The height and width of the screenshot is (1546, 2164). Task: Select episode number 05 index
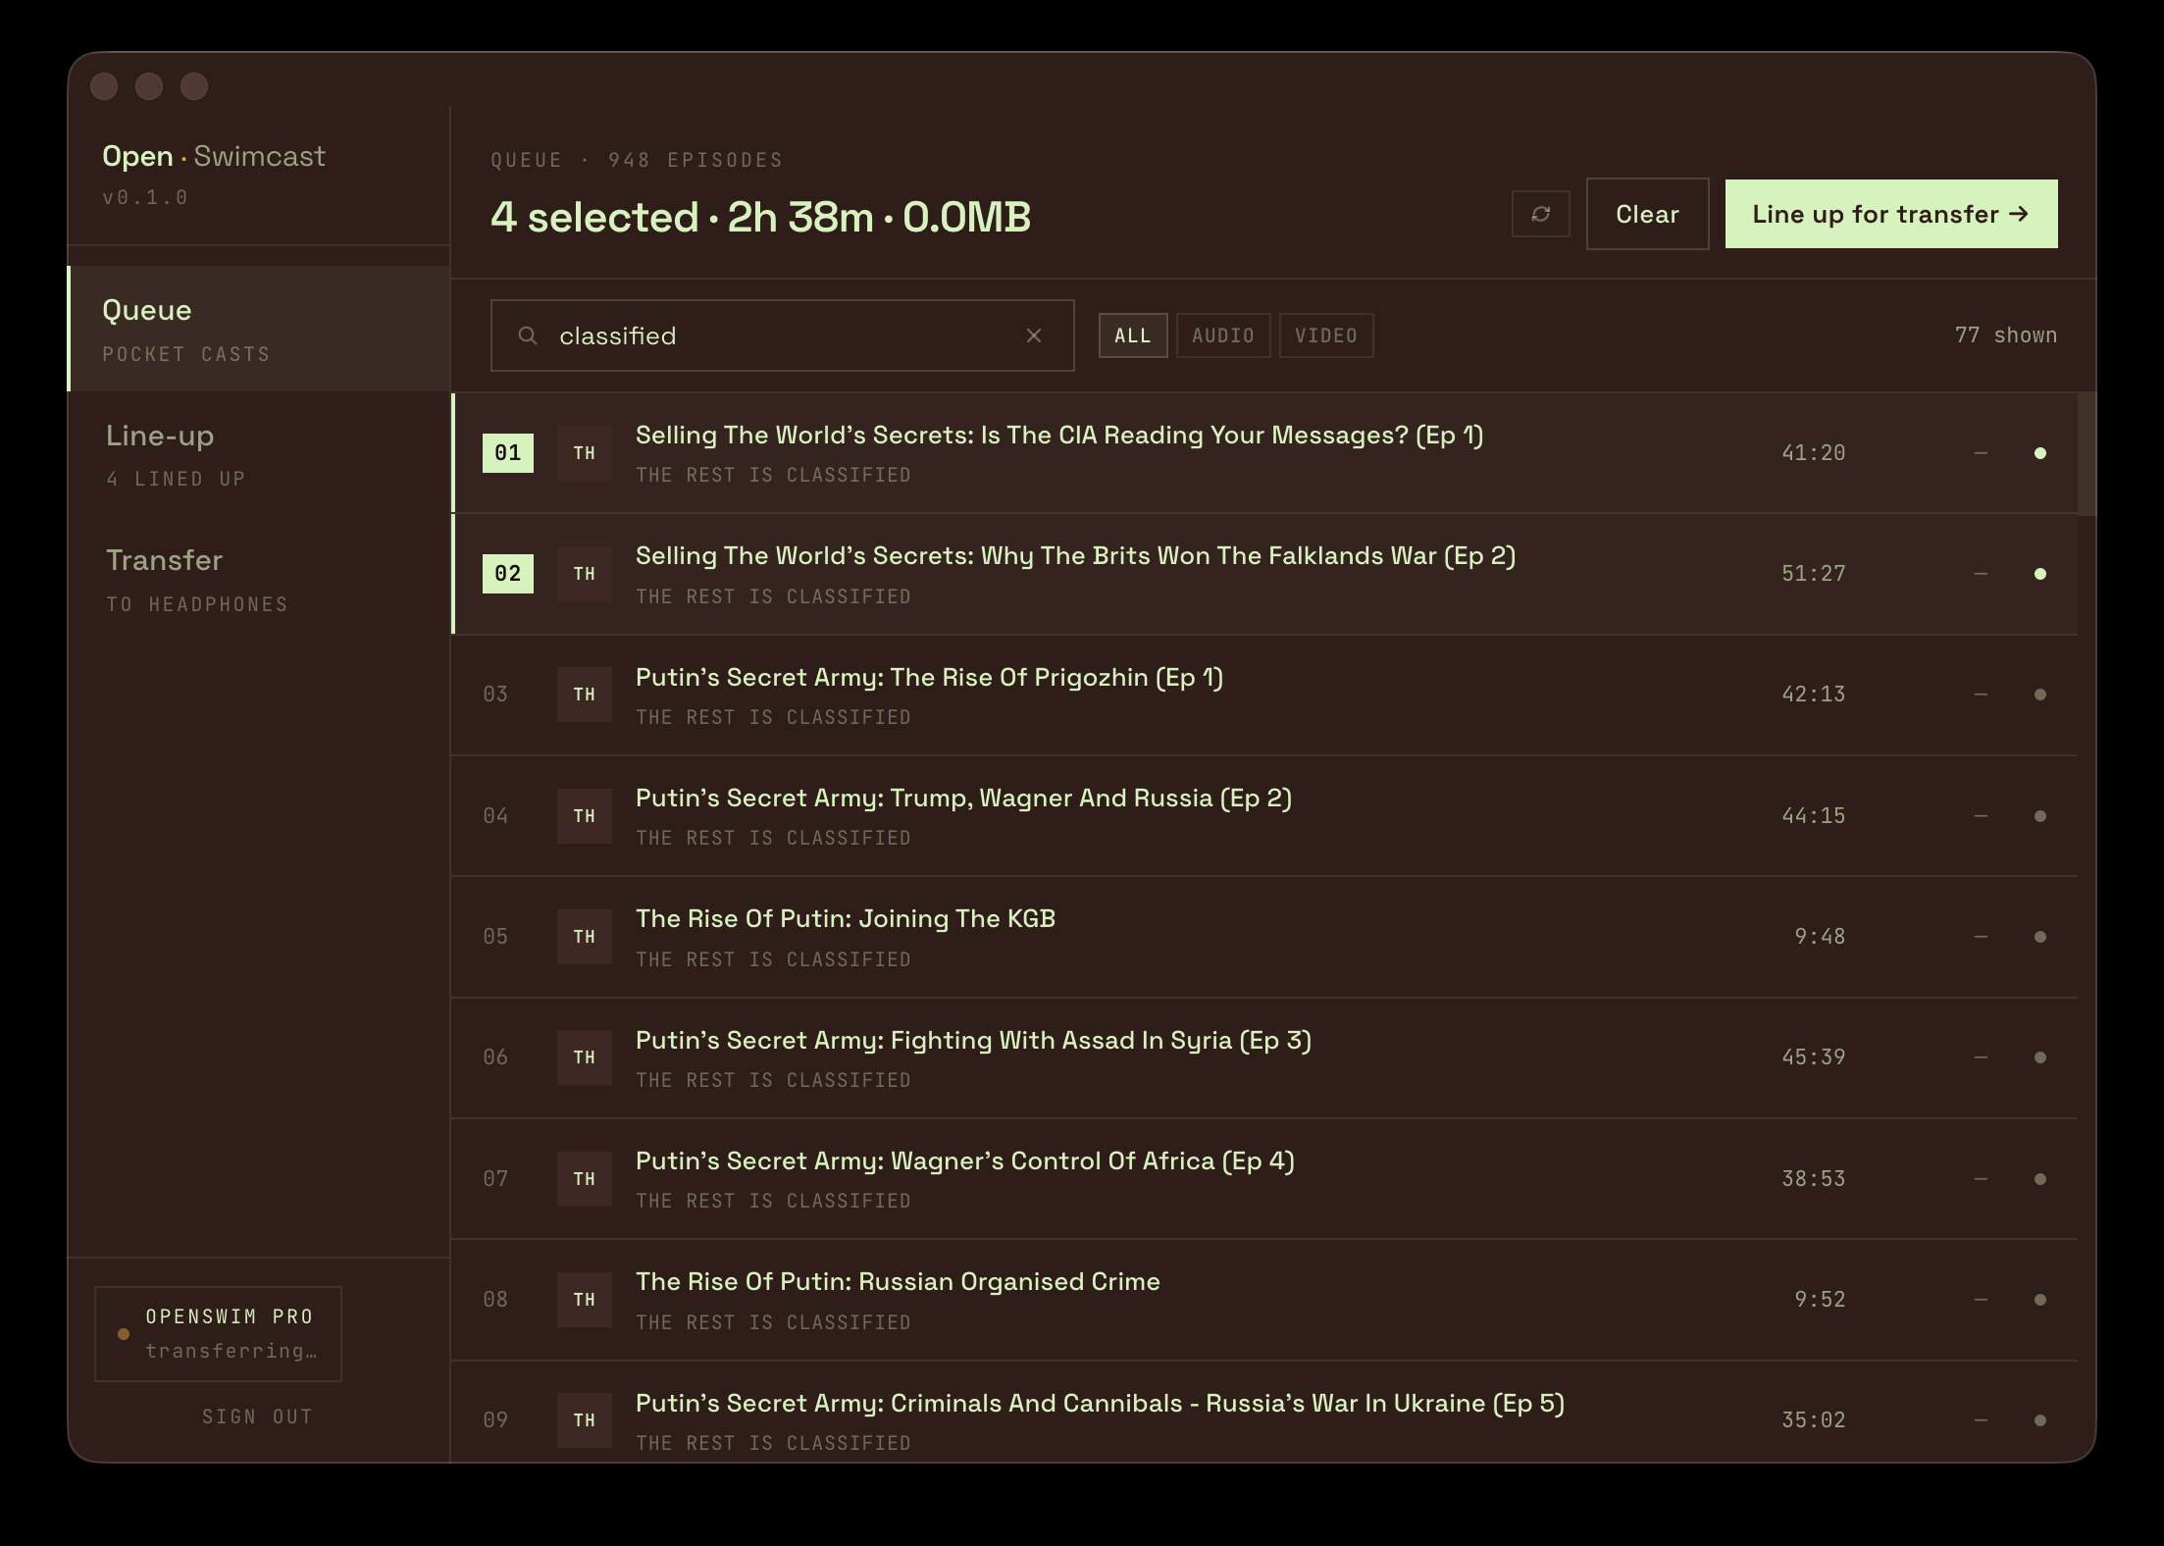(x=495, y=937)
